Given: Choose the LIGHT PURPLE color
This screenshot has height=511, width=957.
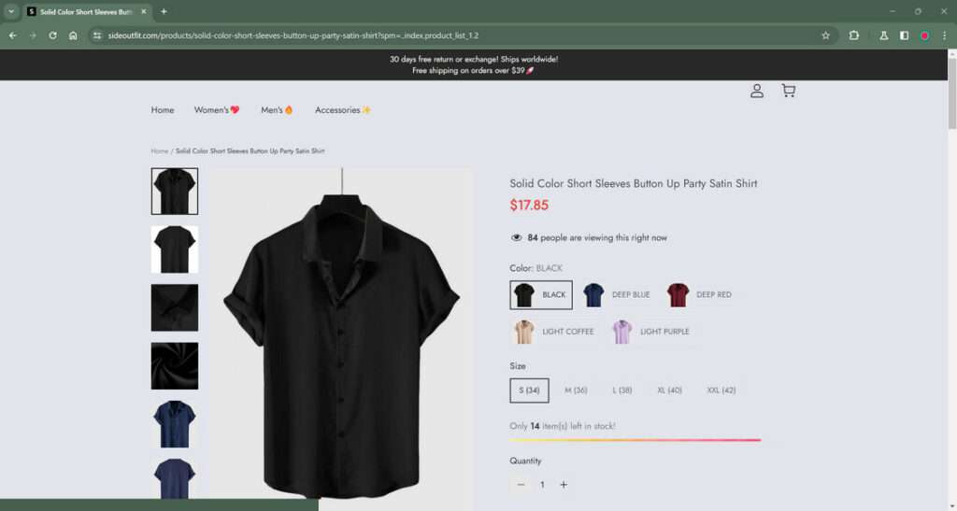Looking at the screenshot, I should pyautogui.click(x=651, y=332).
